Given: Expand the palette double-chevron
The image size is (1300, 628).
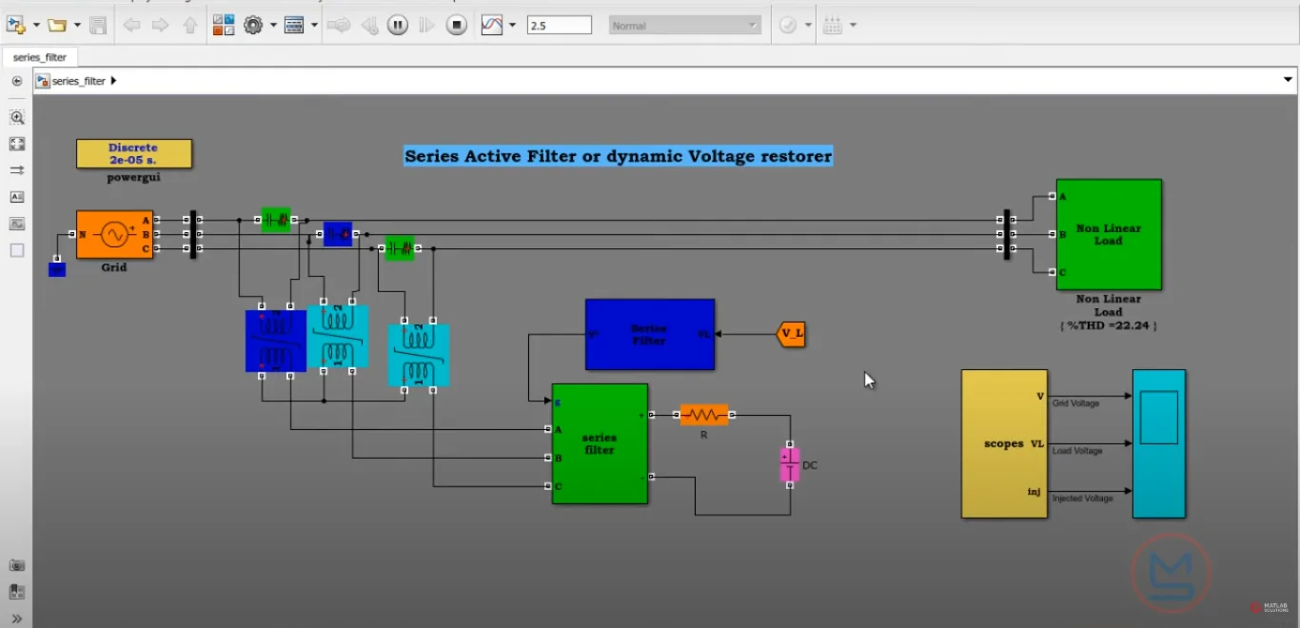Looking at the screenshot, I should (x=16, y=618).
